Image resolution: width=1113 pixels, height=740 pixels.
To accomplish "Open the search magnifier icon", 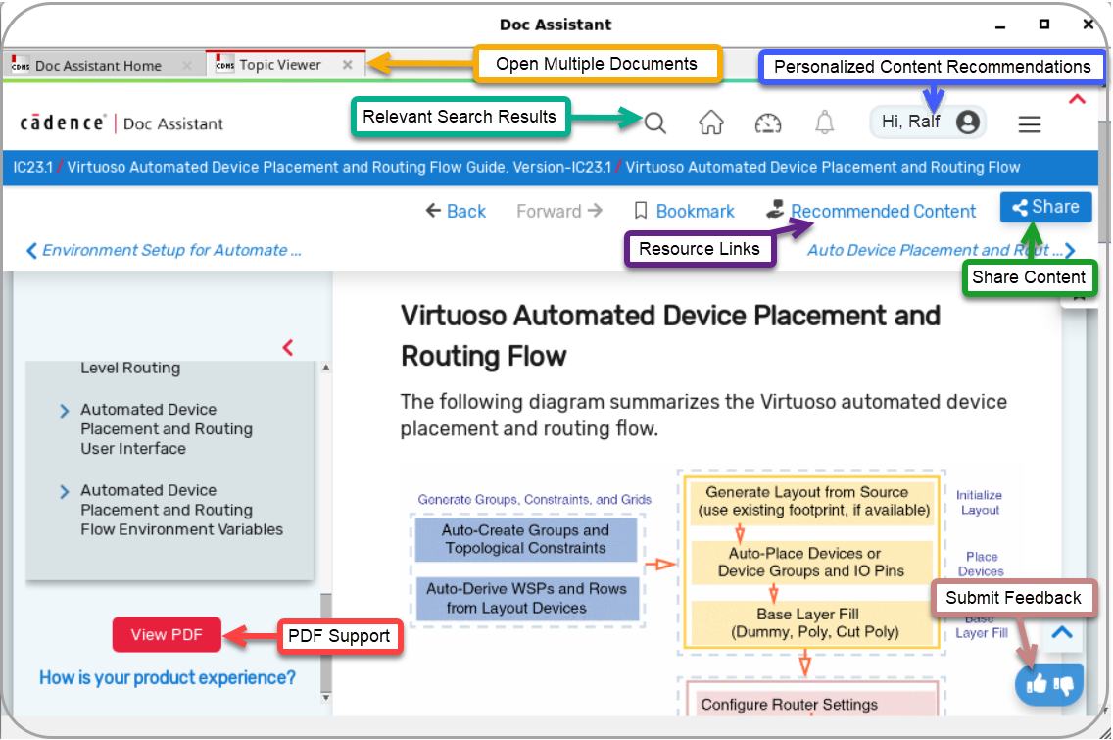I will coord(655,123).
